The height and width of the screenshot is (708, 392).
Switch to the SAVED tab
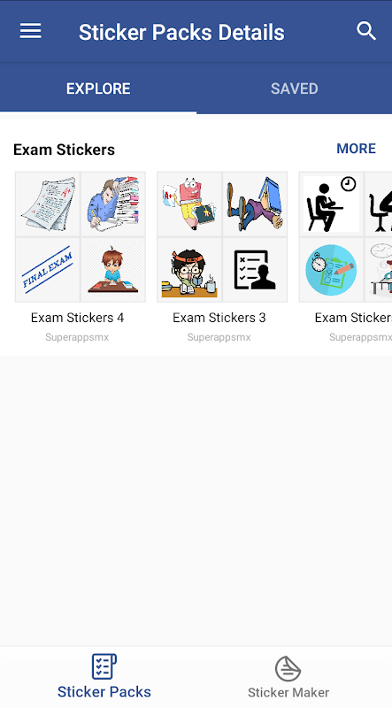[x=294, y=88]
